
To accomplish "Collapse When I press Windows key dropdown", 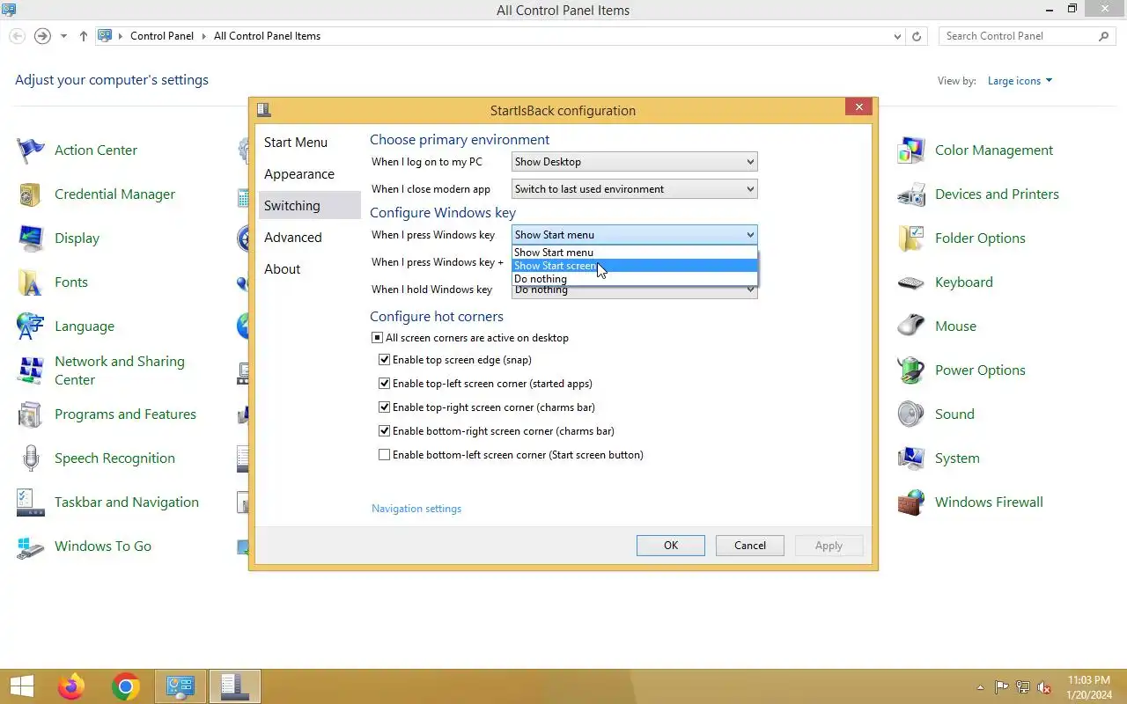I will coord(634,235).
